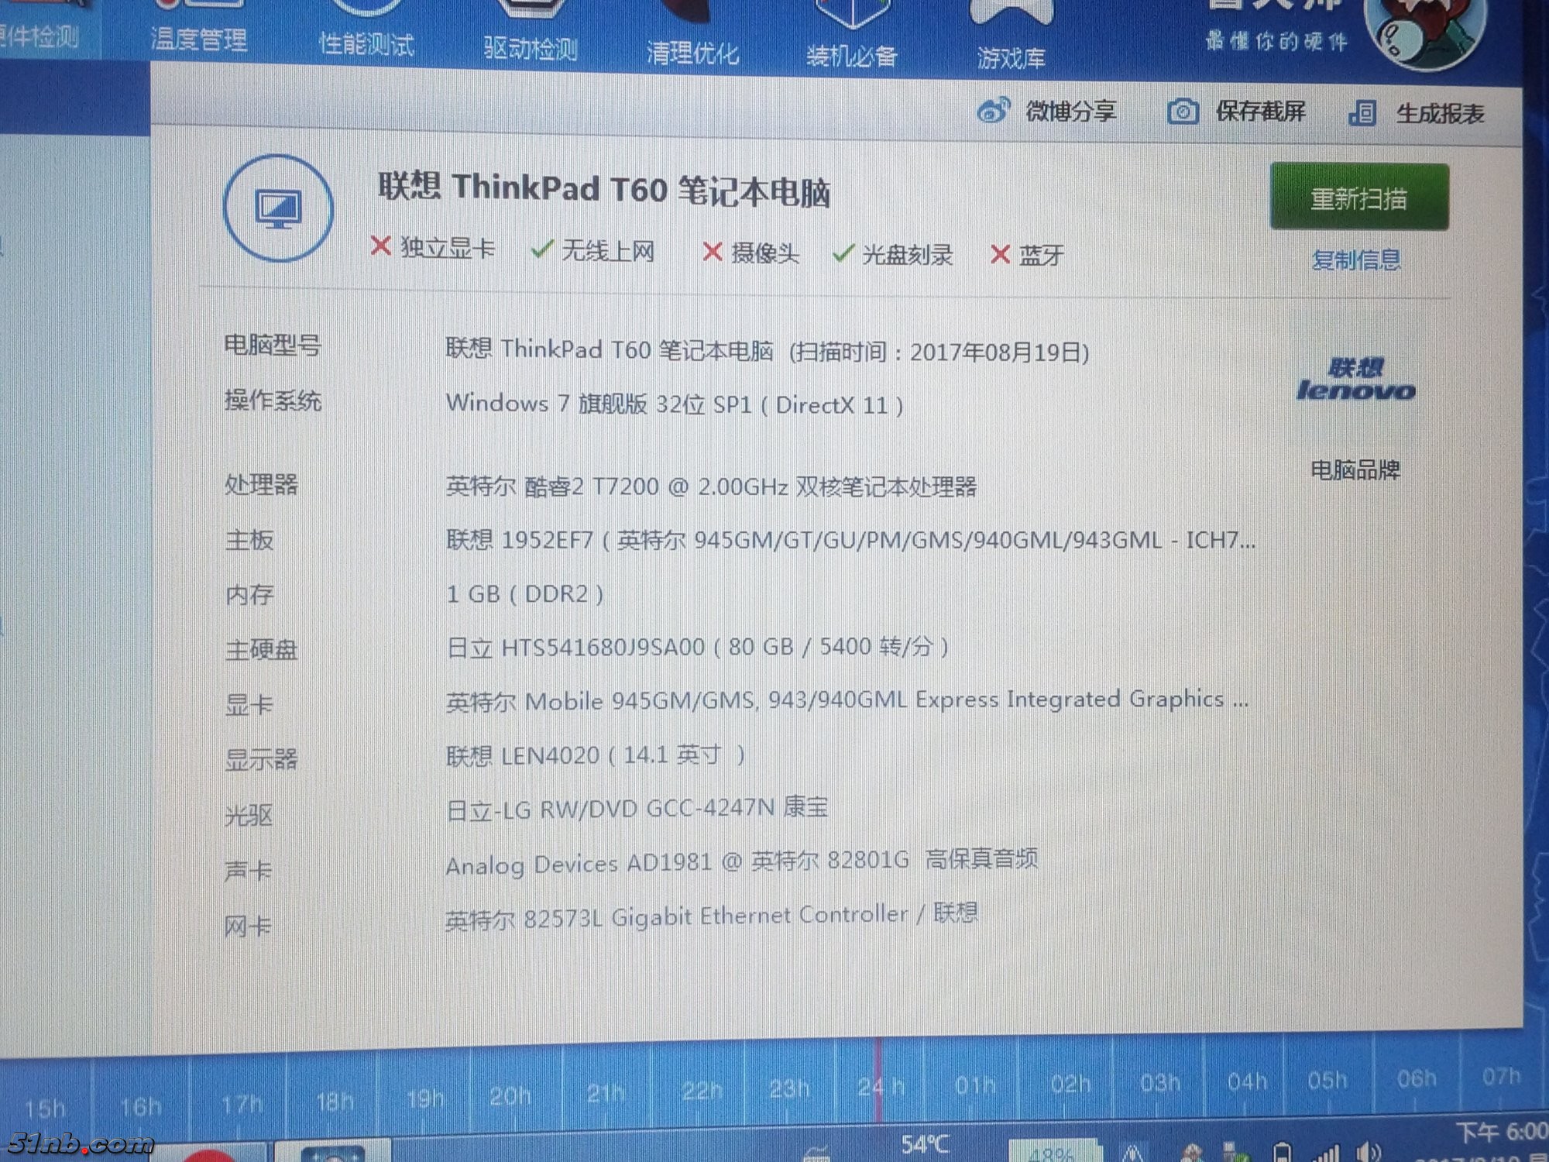This screenshot has width=1549, height=1162.
Task: Click the volume speaker tray icon
Action: (x=1369, y=1153)
